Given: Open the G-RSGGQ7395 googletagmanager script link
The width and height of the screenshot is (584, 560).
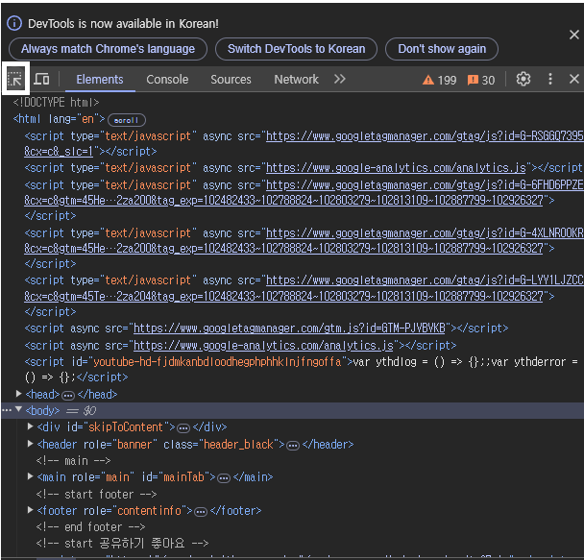Looking at the screenshot, I should [x=425, y=136].
